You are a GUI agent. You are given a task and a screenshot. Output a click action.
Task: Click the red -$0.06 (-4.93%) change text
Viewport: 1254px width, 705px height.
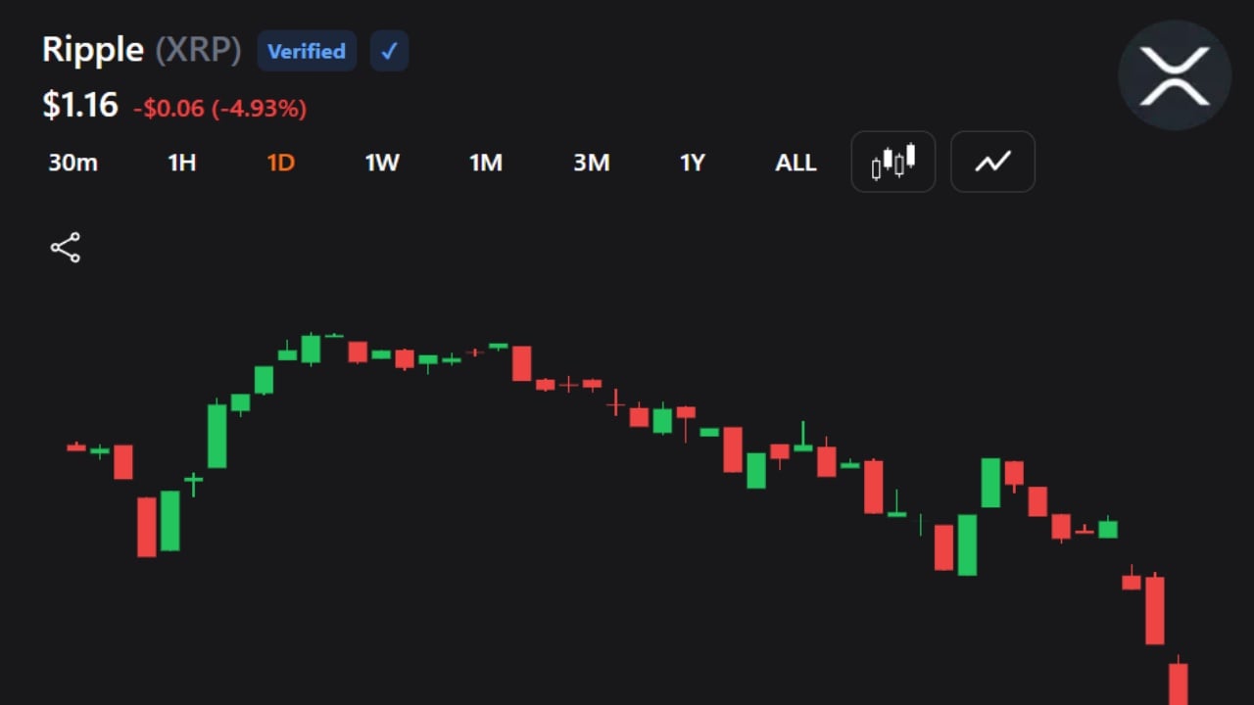(x=220, y=108)
